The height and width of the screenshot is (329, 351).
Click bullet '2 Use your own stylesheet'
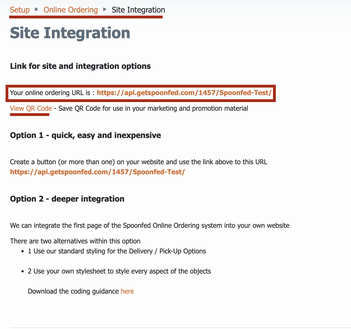pos(120,271)
